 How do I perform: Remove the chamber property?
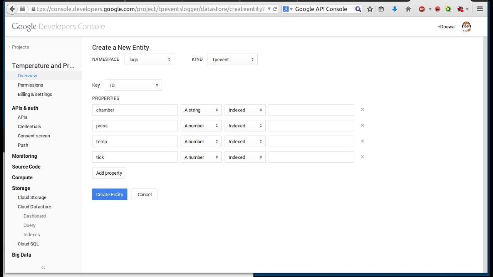[362, 110]
